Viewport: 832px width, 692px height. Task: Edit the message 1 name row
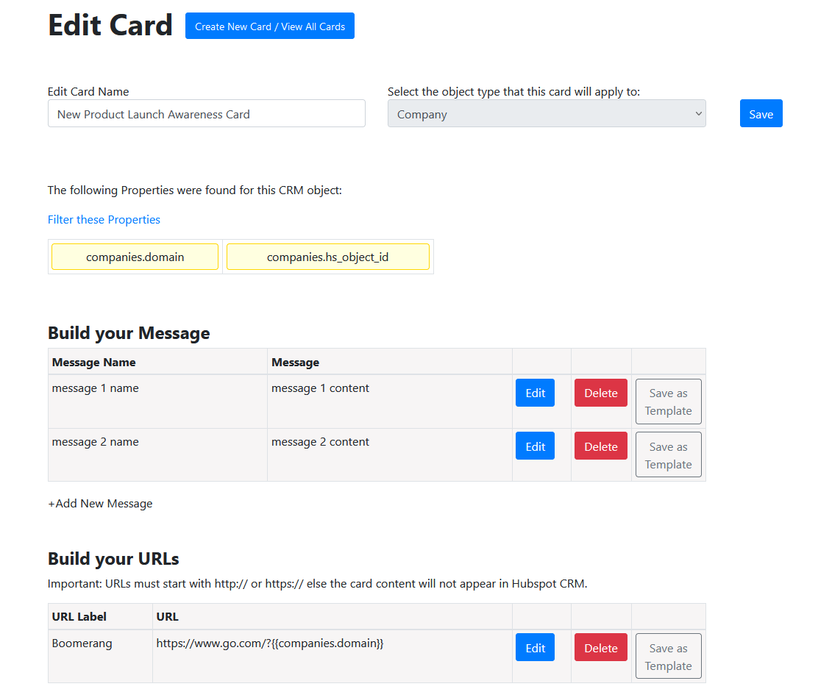(535, 393)
